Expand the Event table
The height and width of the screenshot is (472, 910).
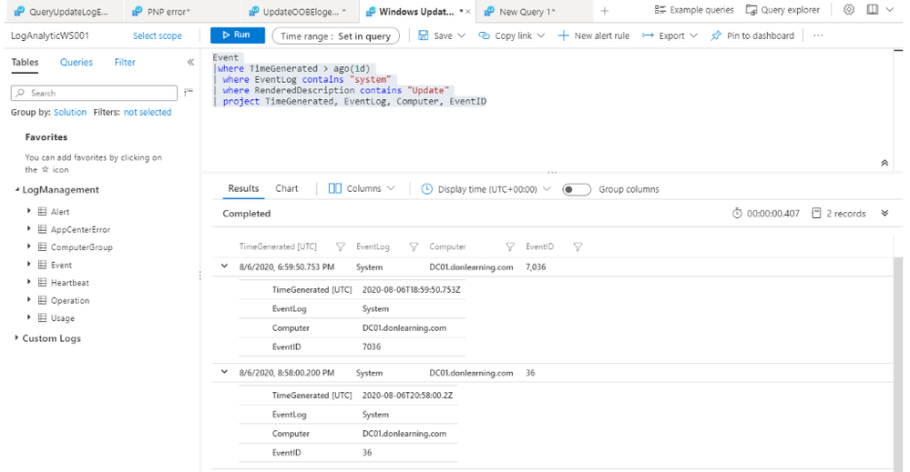coord(28,265)
